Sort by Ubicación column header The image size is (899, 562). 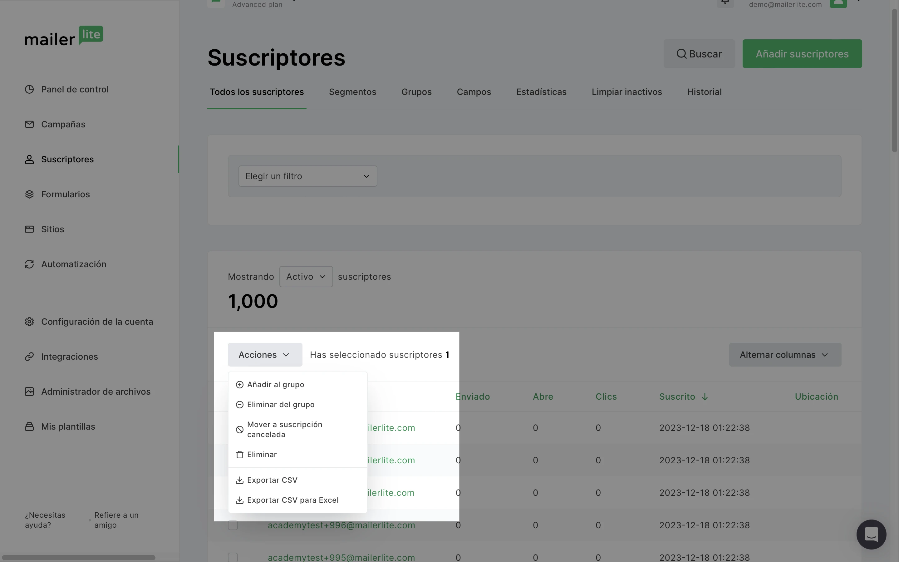tap(816, 397)
